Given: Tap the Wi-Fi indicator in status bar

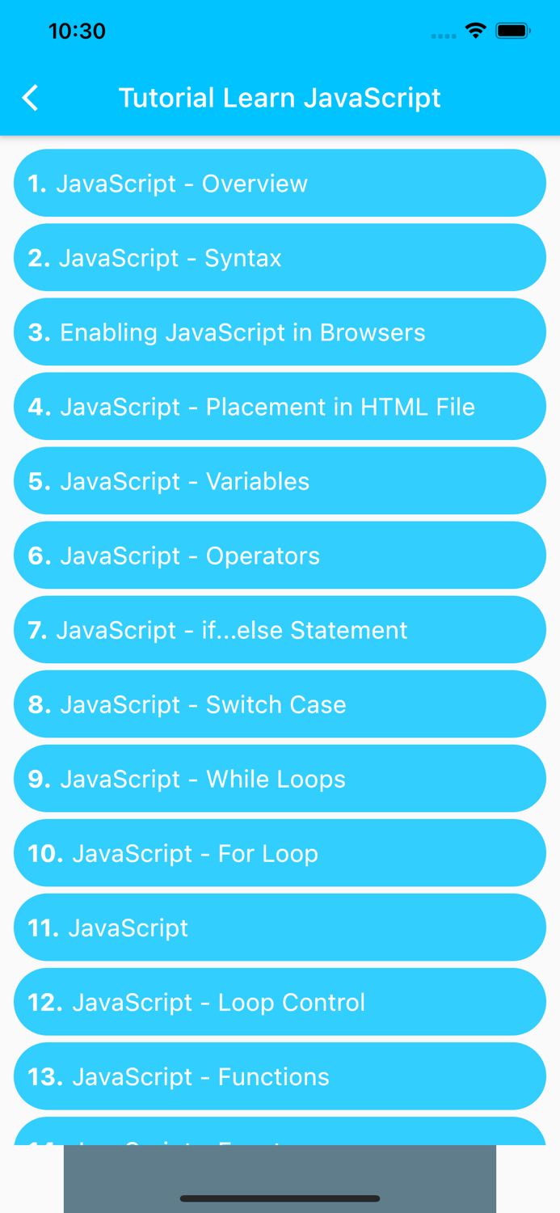Looking at the screenshot, I should tap(475, 30).
